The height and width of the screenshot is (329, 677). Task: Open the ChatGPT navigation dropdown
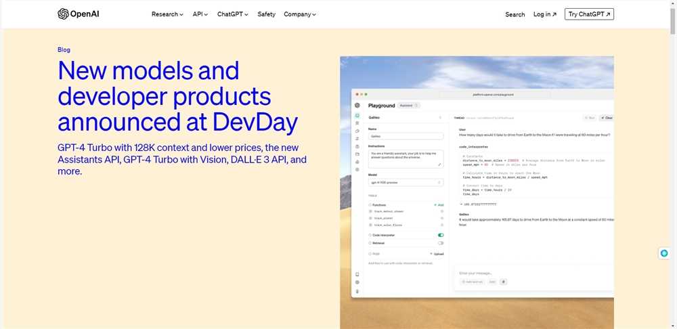(233, 14)
